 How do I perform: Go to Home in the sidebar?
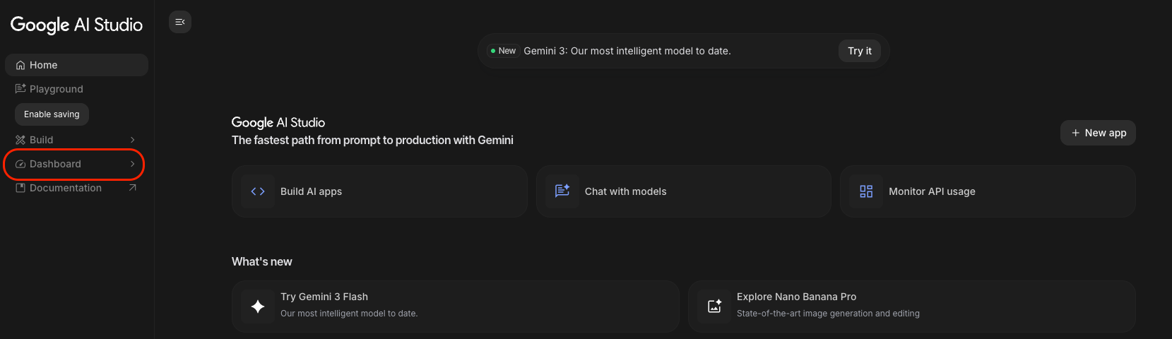[x=44, y=65]
